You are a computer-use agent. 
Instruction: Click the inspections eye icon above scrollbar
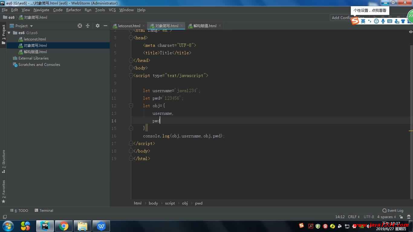[x=411, y=32]
